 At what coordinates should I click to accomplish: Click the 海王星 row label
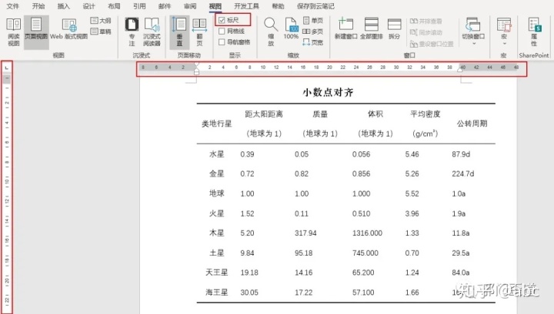(x=216, y=293)
